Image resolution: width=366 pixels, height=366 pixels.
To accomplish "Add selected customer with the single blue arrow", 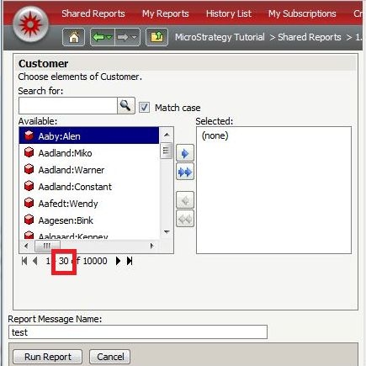I will pos(185,153).
